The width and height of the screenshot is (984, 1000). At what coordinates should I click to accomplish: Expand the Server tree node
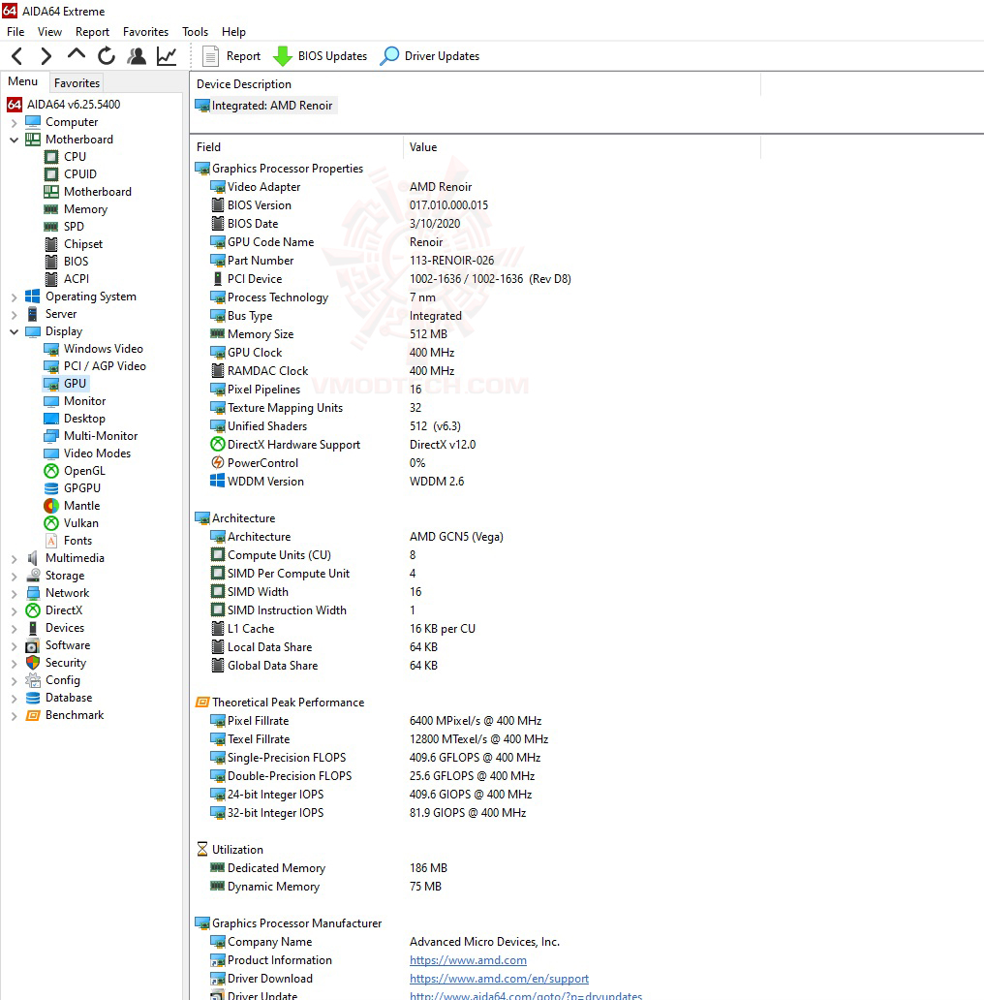pyautogui.click(x=14, y=314)
